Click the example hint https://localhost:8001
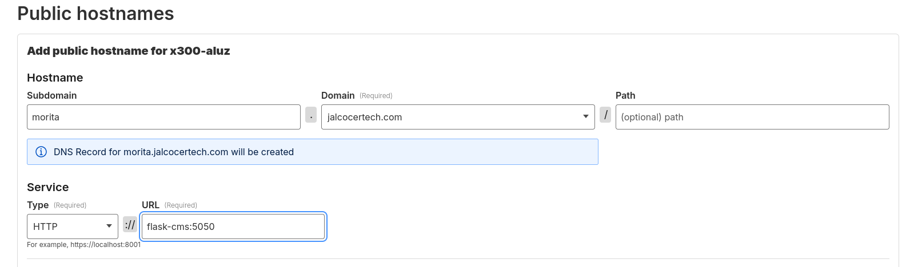This screenshot has width=906, height=267. pyautogui.click(x=83, y=244)
